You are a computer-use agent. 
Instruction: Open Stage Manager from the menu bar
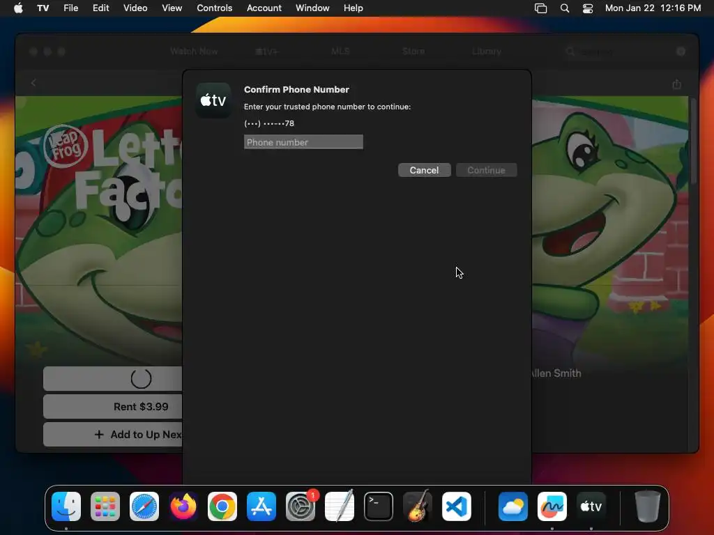coord(540,8)
